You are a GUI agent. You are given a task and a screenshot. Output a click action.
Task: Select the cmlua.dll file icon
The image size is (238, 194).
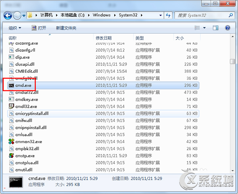tap(12, 134)
